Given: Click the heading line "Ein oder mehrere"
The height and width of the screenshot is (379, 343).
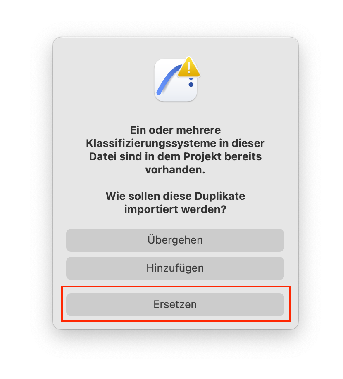Looking at the screenshot, I should tap(175, 130).
